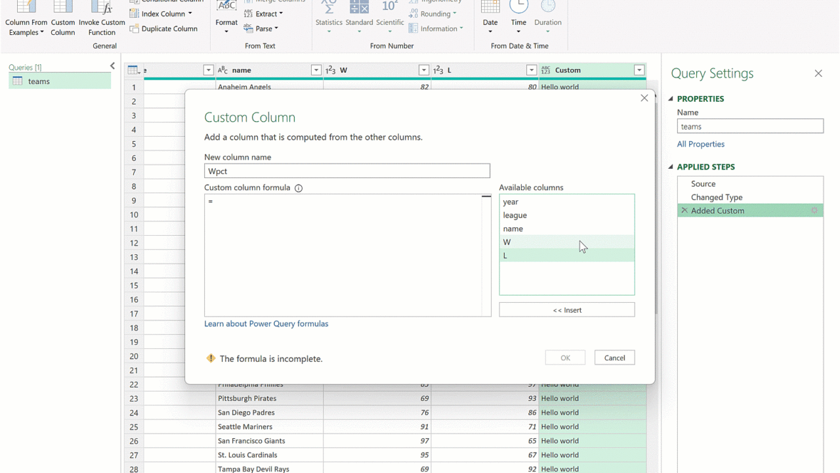Click Invoke Custom Function icon
Image resolution: width=840 pixels, height=473 pixels.
102,18
